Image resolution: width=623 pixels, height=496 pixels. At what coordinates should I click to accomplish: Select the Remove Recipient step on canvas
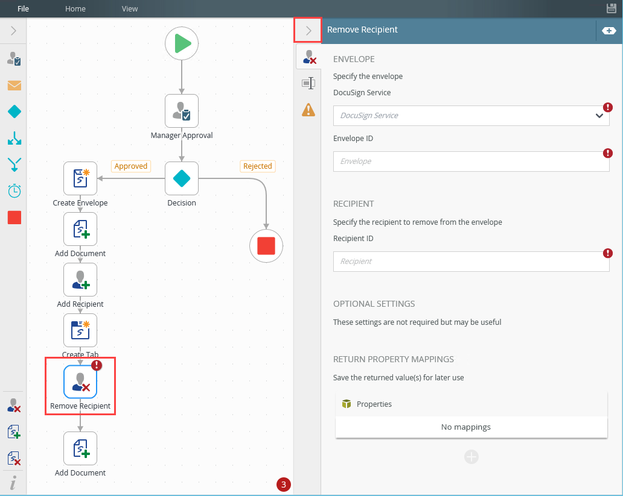point(80,381)
